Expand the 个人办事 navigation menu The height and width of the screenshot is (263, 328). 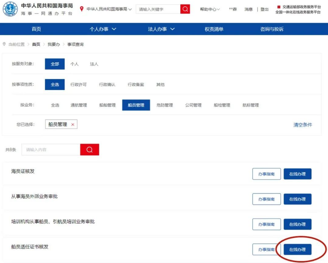click(103, 29)
